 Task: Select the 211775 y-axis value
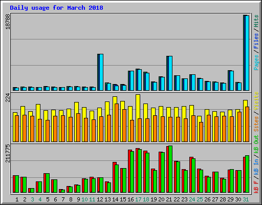(8, 153)
